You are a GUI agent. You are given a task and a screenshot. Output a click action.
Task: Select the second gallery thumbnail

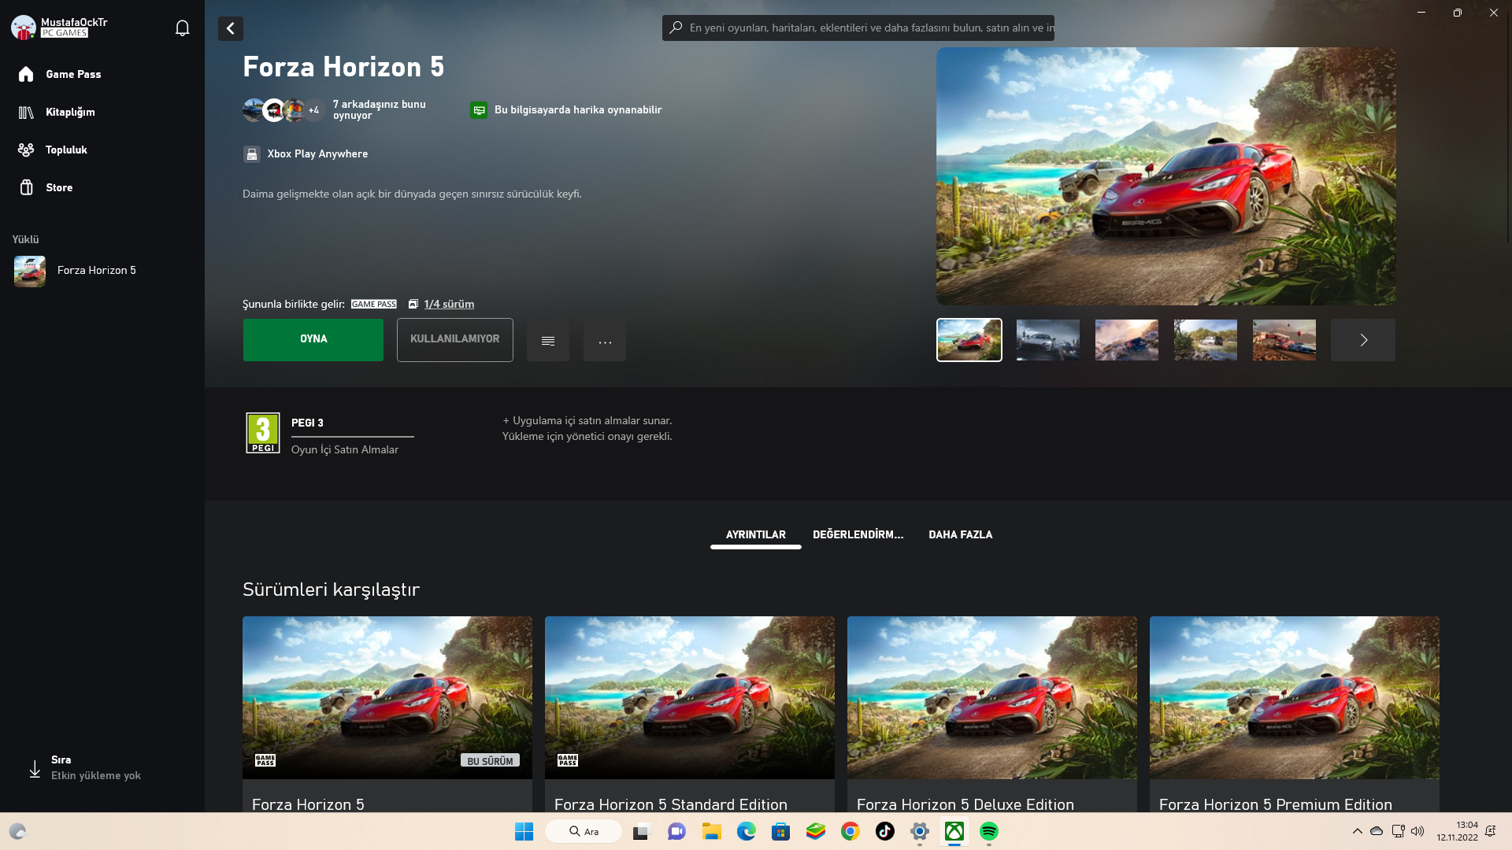pos(1048,340)
